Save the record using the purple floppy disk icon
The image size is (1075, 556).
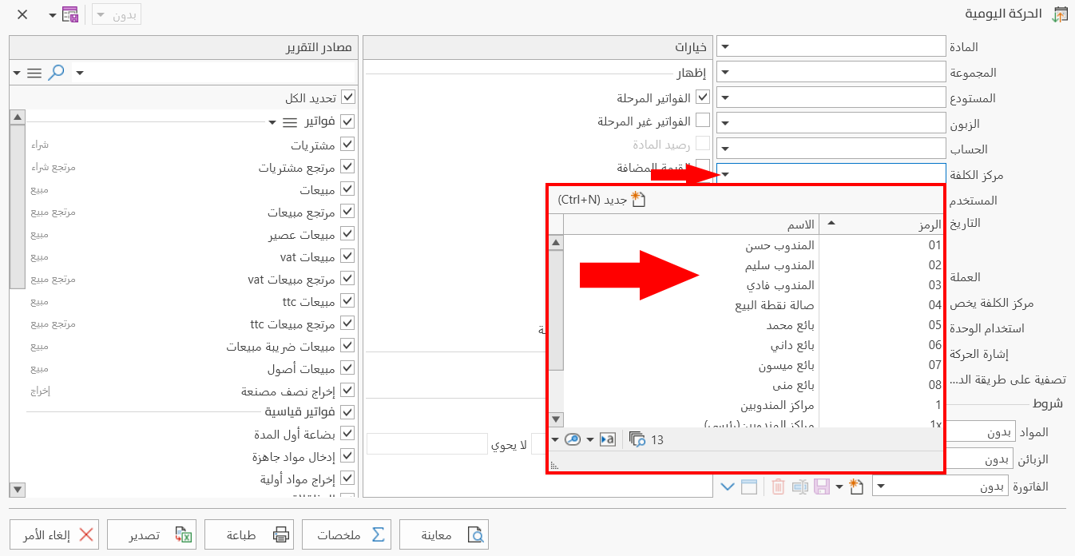[x=822, y=487]
